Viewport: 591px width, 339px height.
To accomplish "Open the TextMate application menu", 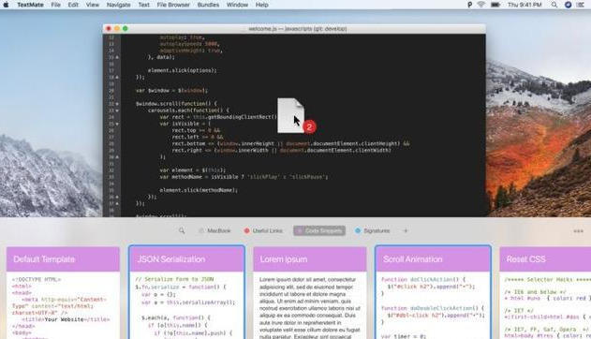I will click(x=30, y=5).
